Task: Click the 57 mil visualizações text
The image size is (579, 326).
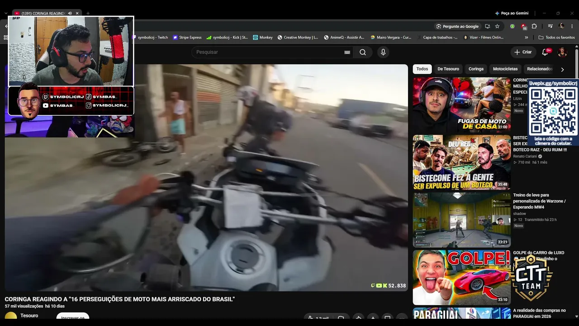Action: (24, 306)
